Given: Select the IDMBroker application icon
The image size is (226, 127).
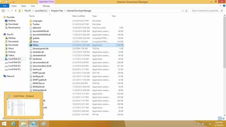Looking at the screenshot, I should pos(31,59).
